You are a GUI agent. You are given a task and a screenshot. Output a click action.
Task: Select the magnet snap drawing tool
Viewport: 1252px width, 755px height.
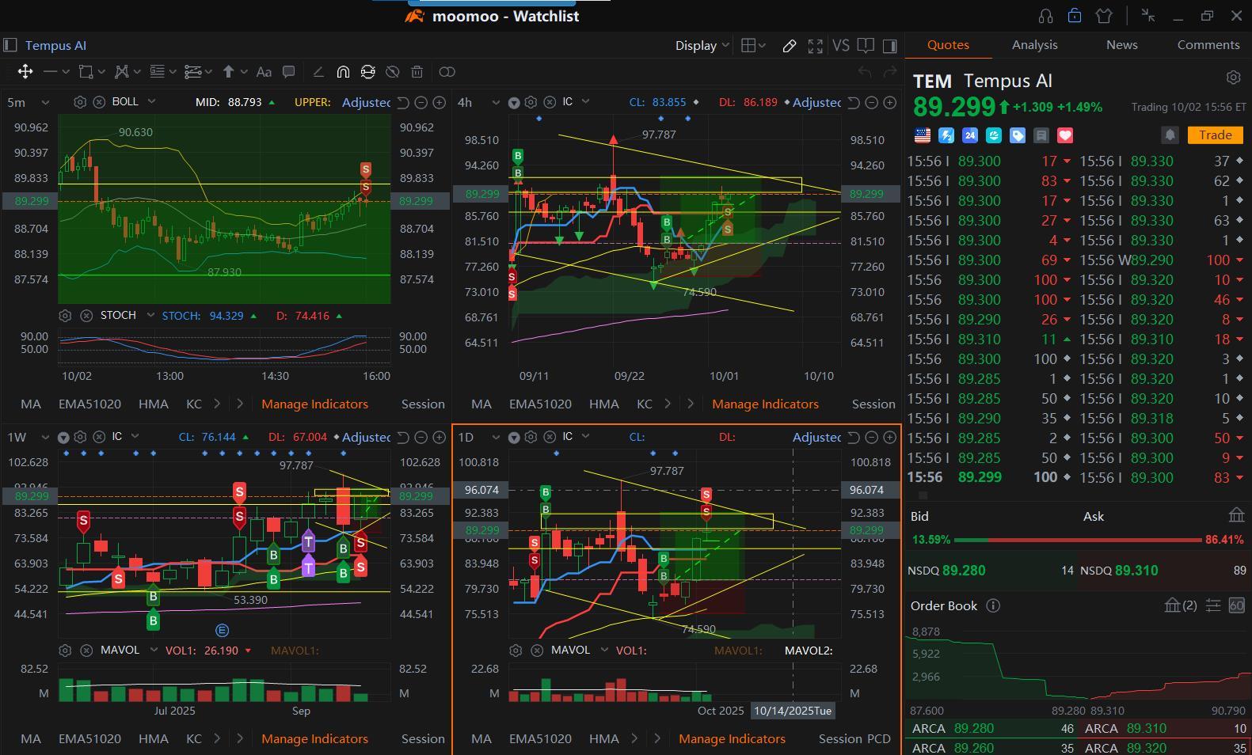(x=343, y=72)
